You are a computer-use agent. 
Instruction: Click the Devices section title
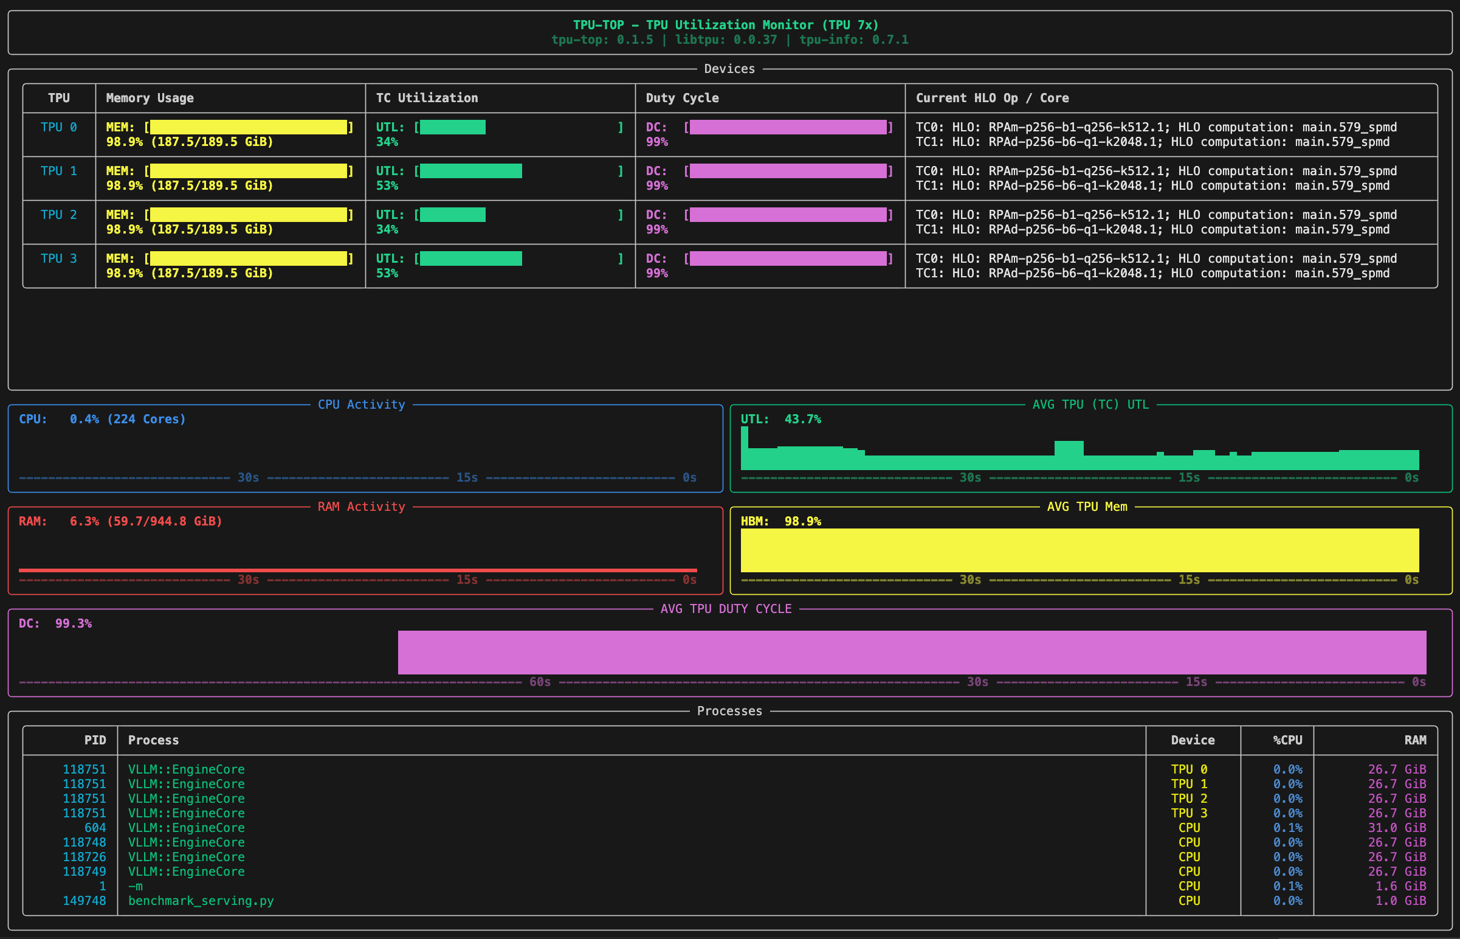coord(729,69)
